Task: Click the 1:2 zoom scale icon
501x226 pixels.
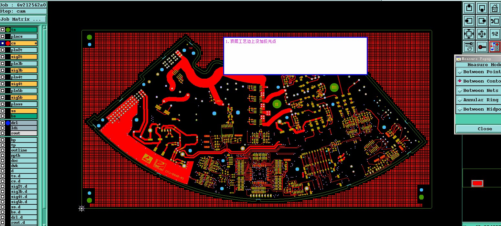Action: (x=495, y=34)
